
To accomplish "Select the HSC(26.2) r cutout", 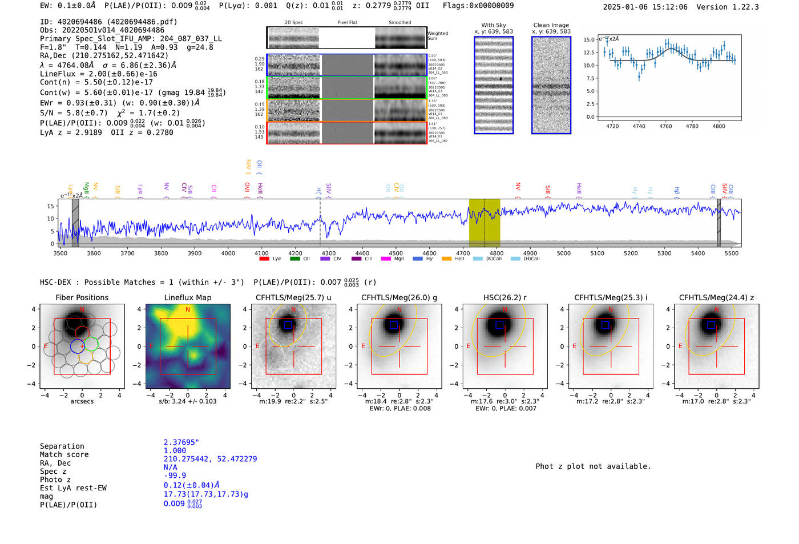I will (x=505, y=346).
